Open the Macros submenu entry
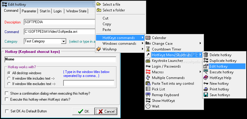This screenshot has height=119, width=247. click(174, 72)
